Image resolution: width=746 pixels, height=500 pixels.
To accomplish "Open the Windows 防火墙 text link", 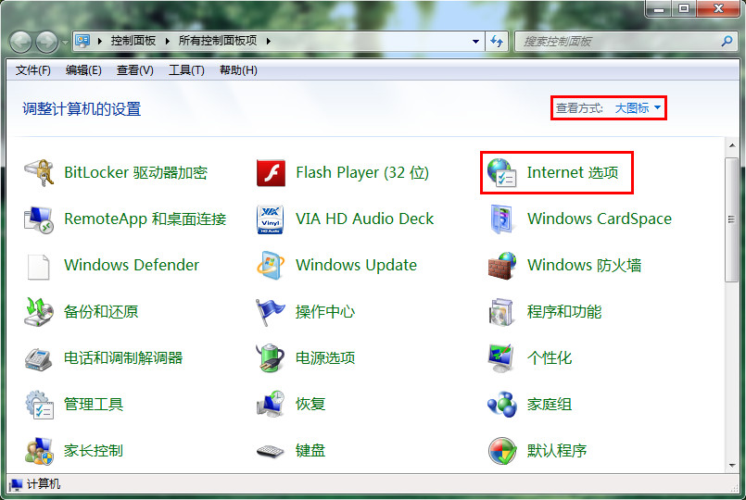I will point(584,265).
